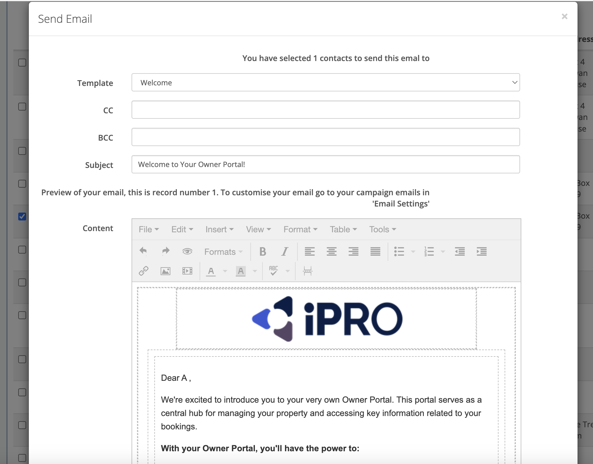Check the second contact row checkbox
The width and height of the screenshot is (593, 464).
click(x=22, y=107)
